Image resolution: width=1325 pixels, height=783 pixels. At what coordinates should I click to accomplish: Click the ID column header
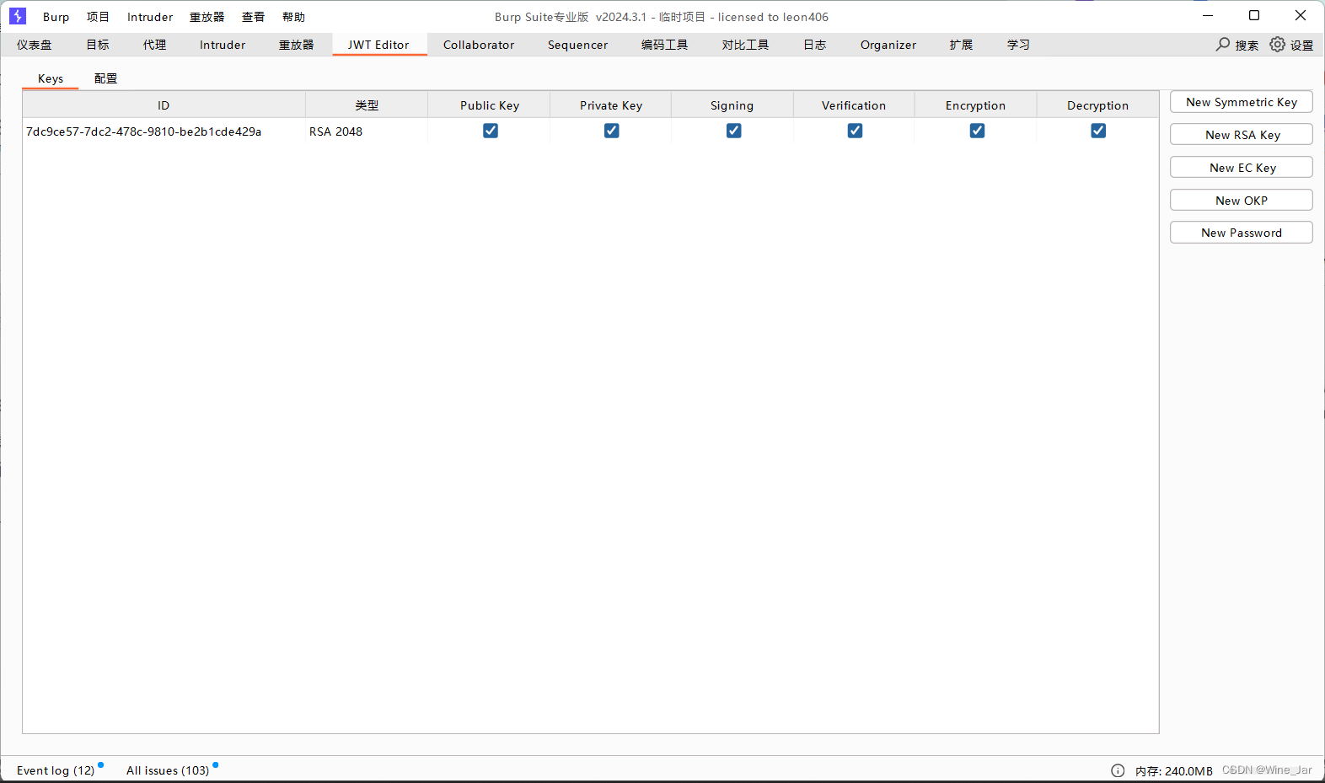click(164, 105)
